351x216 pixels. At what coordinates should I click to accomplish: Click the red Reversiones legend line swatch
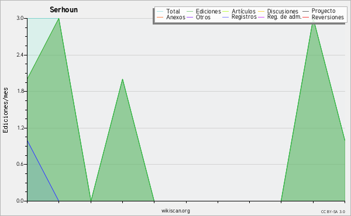tap(305, 17)
